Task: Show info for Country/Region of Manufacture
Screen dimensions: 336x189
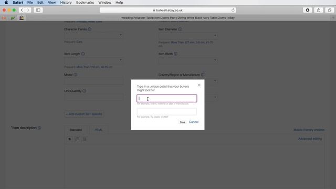Action: click(203, 75)
